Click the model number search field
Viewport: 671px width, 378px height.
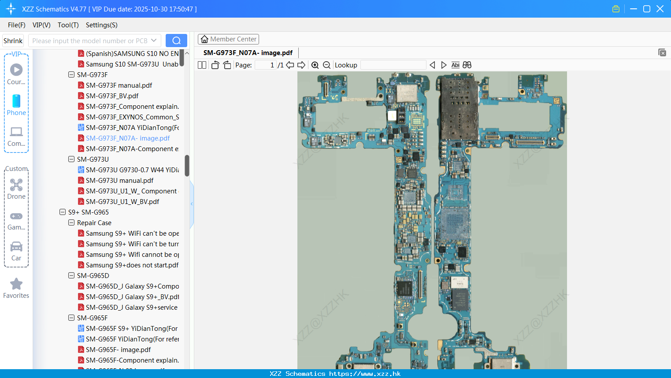[90, 41]
